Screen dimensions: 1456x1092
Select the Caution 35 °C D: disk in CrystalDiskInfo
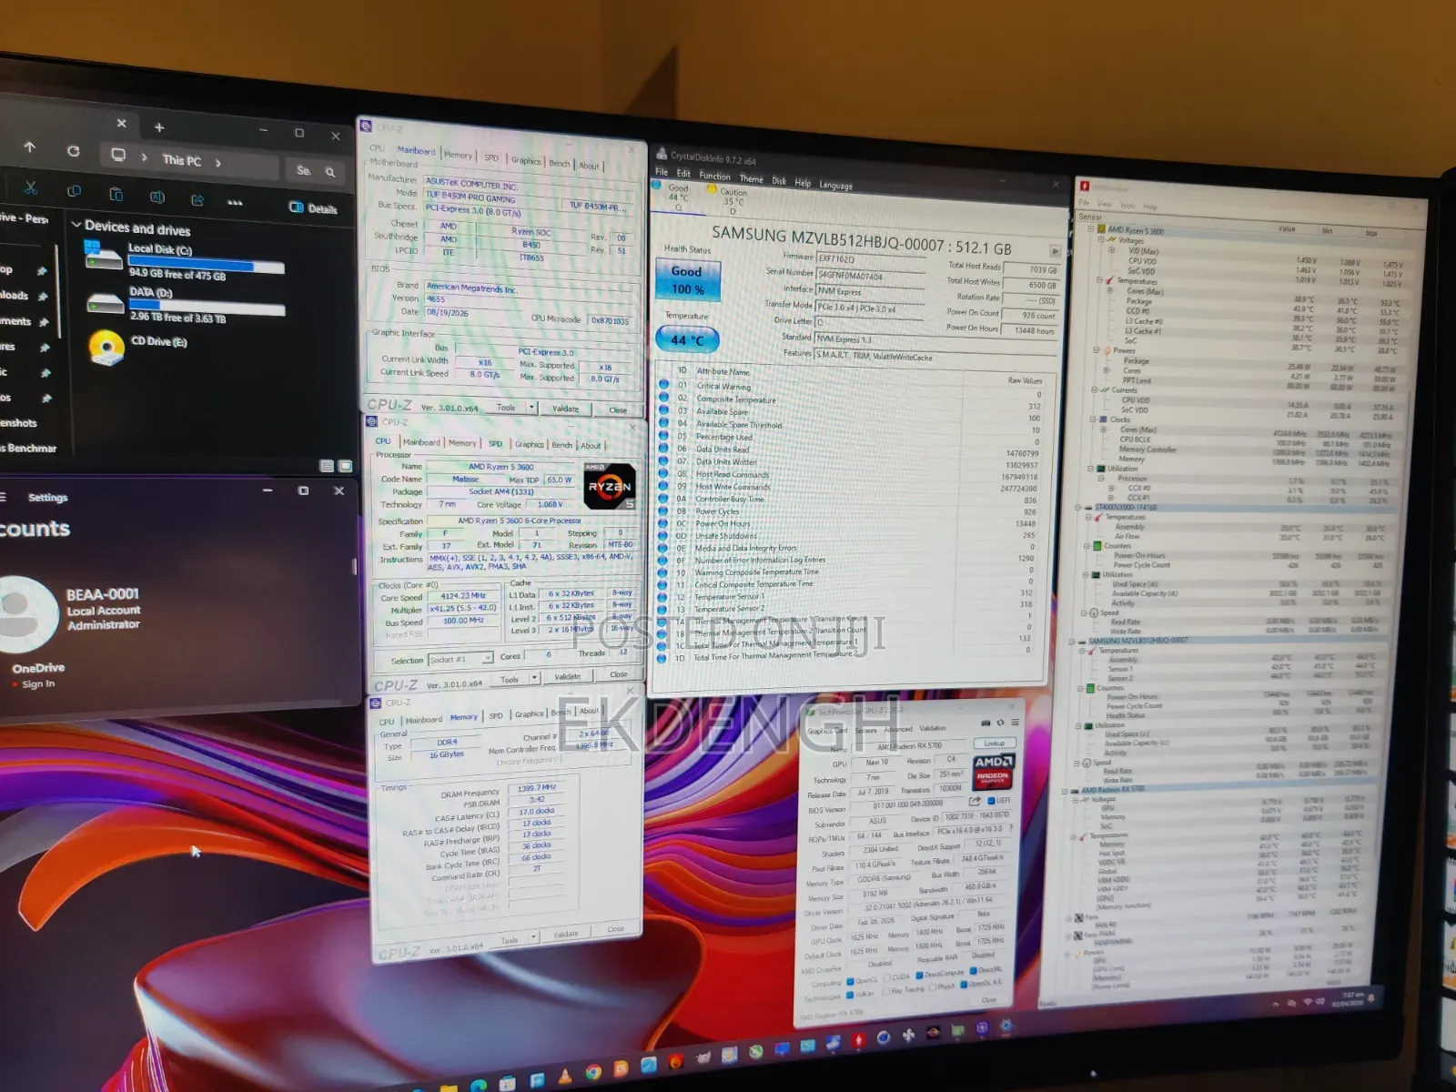[733, 201]
